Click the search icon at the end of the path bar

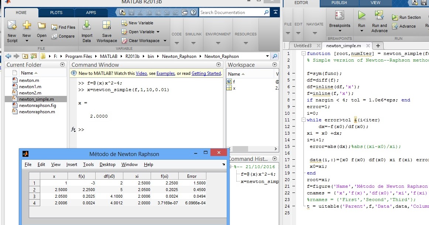pyautogui.click(x=275, y=56)
